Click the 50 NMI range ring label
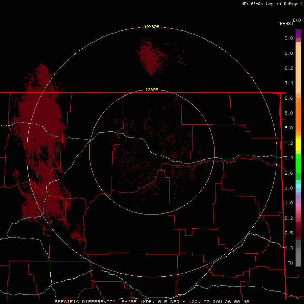 [x=152, y=89]
